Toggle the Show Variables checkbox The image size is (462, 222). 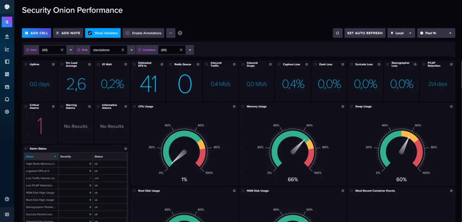click(90, 33)
